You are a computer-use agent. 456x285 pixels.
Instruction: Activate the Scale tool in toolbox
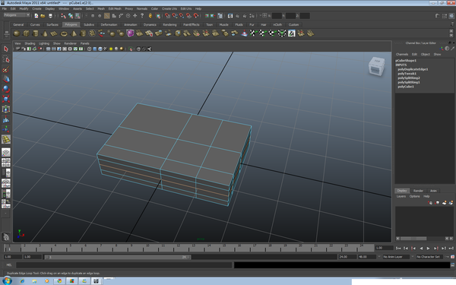click(6, 99)
